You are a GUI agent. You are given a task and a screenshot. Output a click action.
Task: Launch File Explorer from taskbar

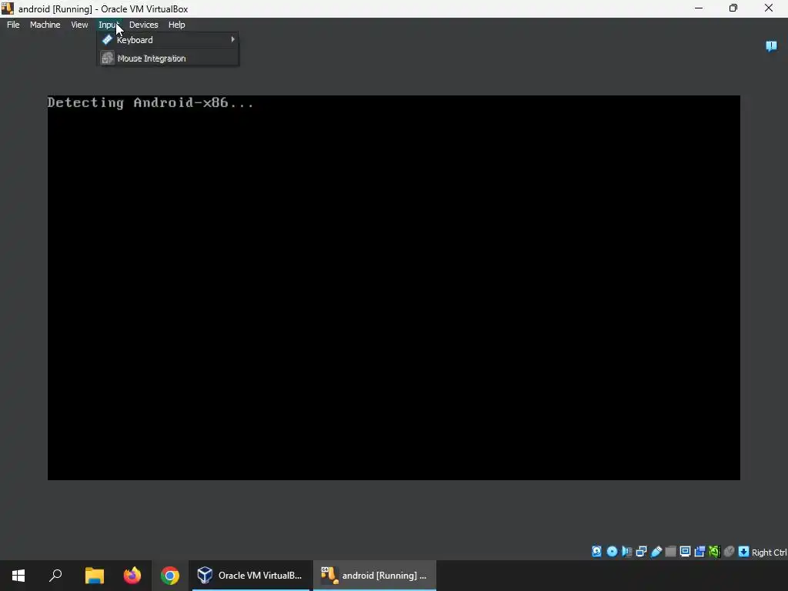point(94,576)
